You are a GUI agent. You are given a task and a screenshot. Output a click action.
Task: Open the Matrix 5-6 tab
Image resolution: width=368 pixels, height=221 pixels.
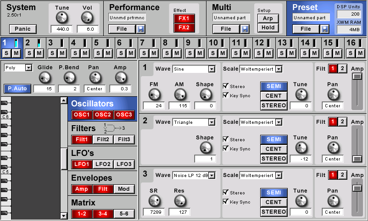coord(124,214)
